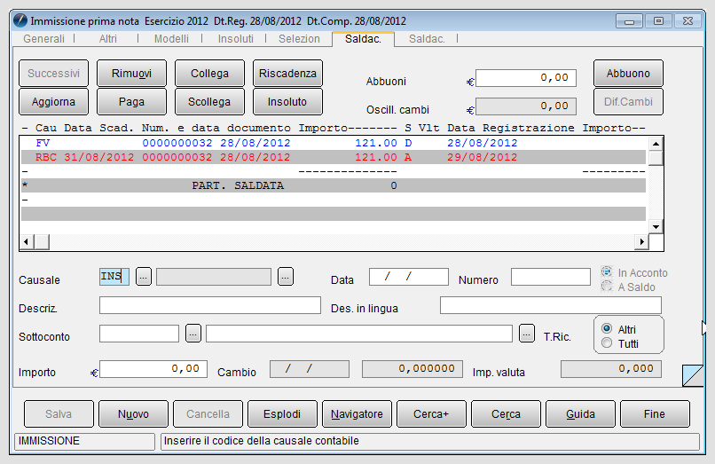Click the Oscill. cambi amount field
Viewport: 715px width, 464px height.
(x=526, y=106)
